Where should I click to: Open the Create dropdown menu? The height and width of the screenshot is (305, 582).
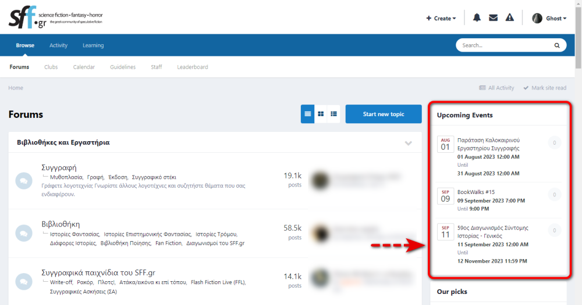pyautogui.click(x=441, y=18)
